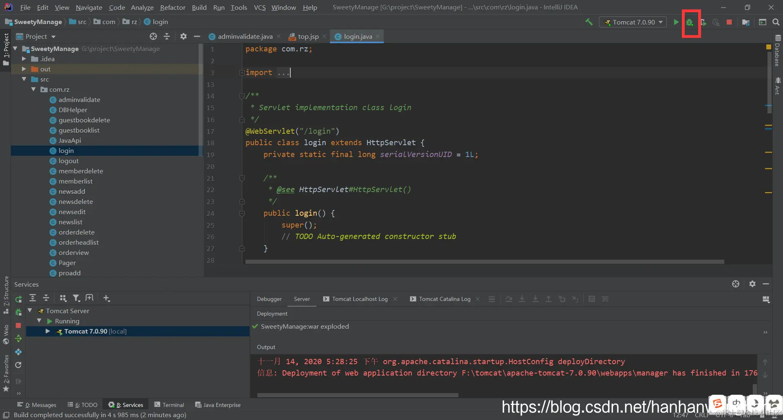Open the Services filter funnel
This screenshot has height=420, width=783.
click(76, 298)
